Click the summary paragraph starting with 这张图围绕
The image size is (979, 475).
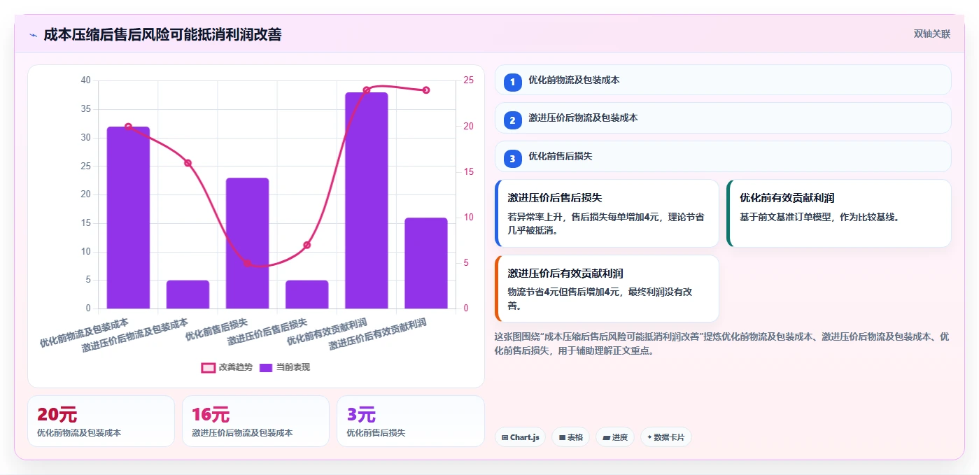click(x=721, y=343)
